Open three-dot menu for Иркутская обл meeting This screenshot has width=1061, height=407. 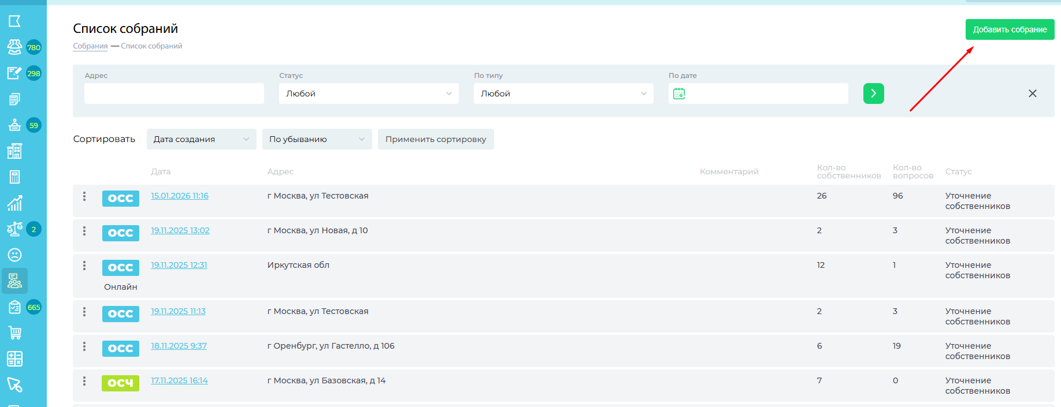pos(84,266)
